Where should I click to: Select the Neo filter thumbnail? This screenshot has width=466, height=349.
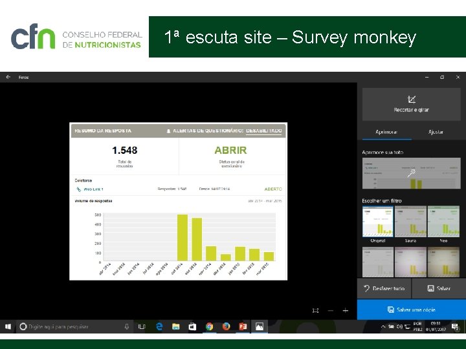click(x=443, y=222)
